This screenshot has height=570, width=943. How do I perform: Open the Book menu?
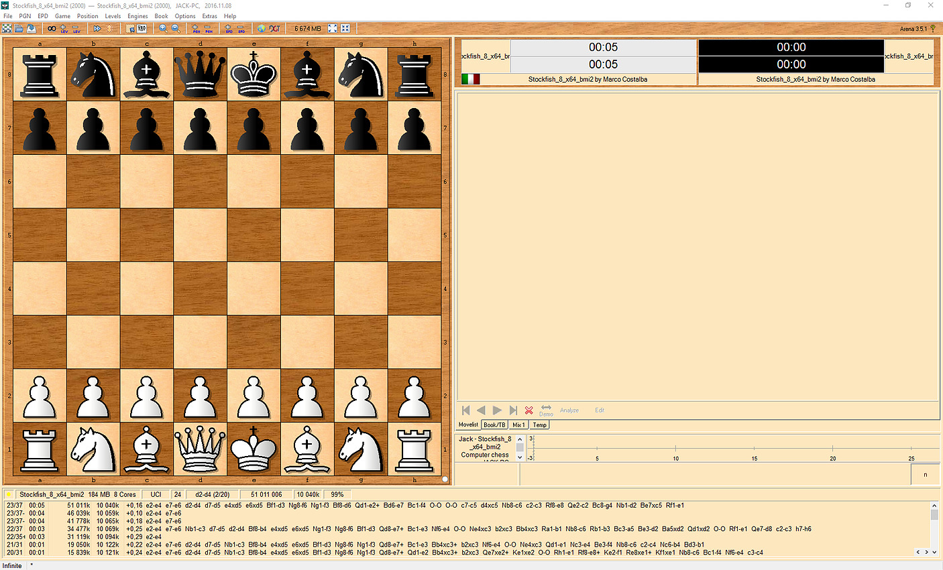(x=161, y=16)
